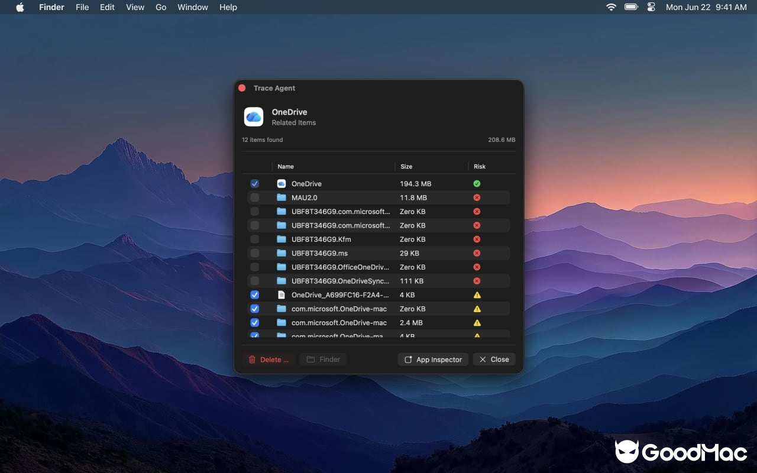Select the OneDrive row name
This screenshot has height=473, width=757.
point(306,184)
